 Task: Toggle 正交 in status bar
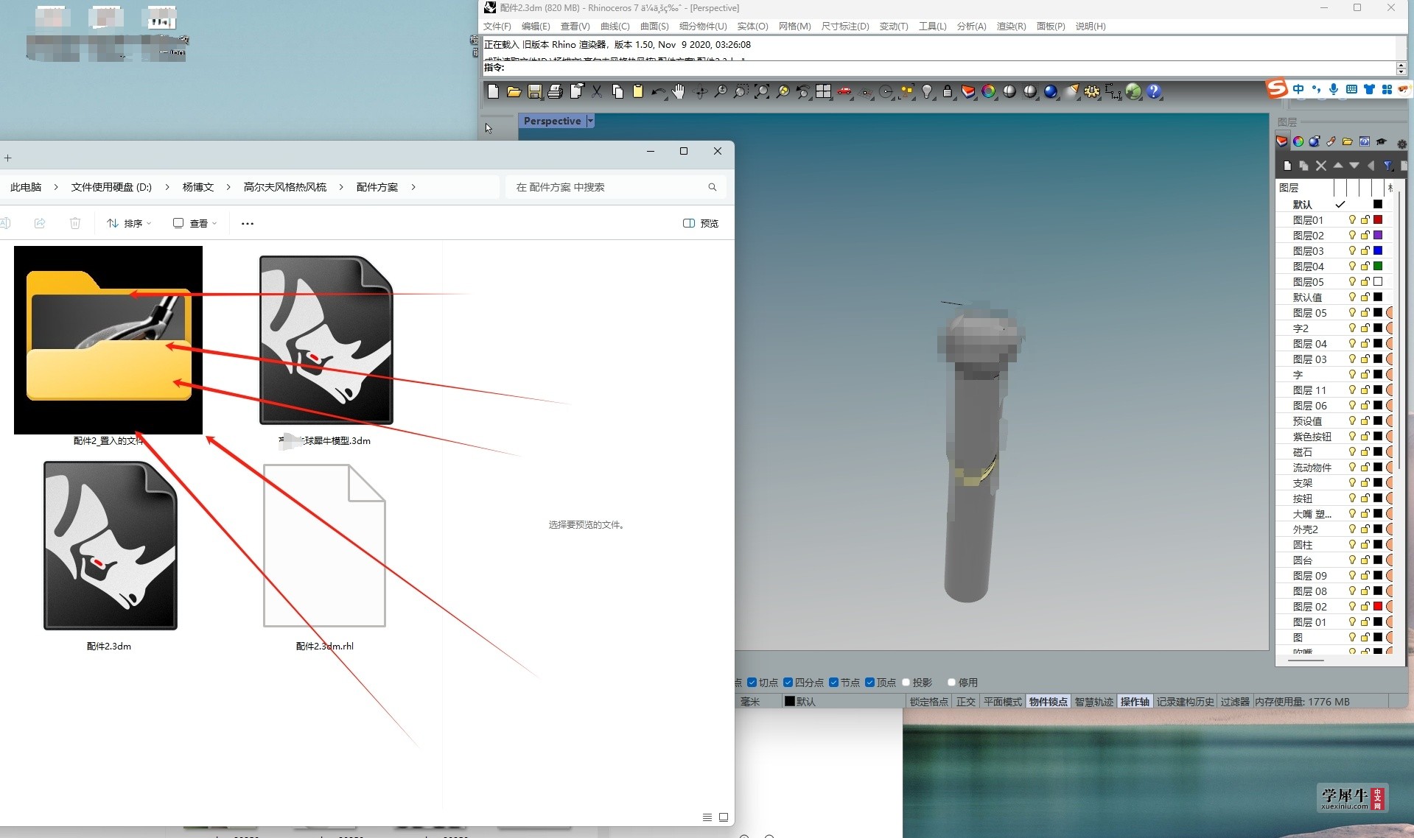[x=965, y=702]
